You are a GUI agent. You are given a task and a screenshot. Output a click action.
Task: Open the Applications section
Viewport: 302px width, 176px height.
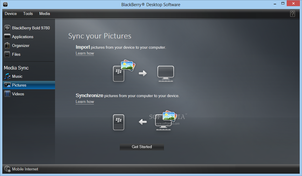point(23,37)
